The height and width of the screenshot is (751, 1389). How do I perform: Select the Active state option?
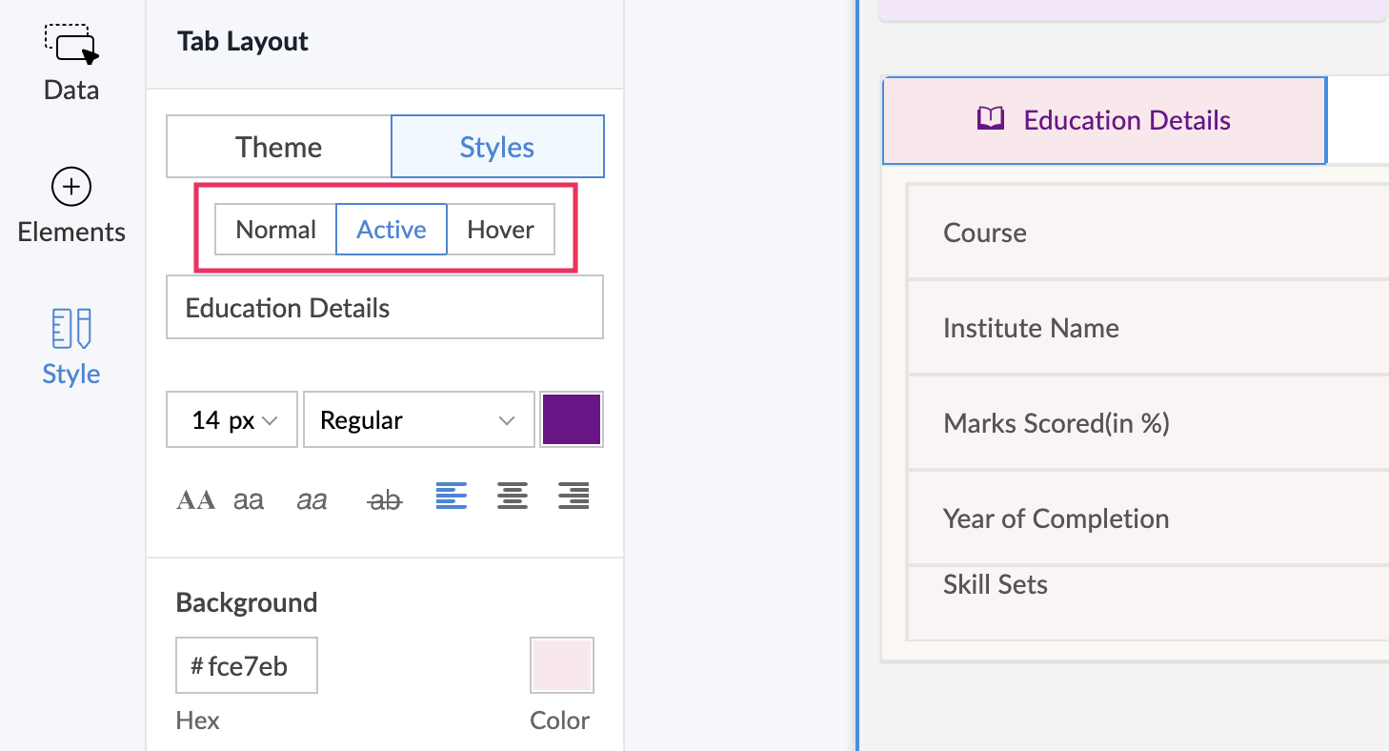(392, 230)
